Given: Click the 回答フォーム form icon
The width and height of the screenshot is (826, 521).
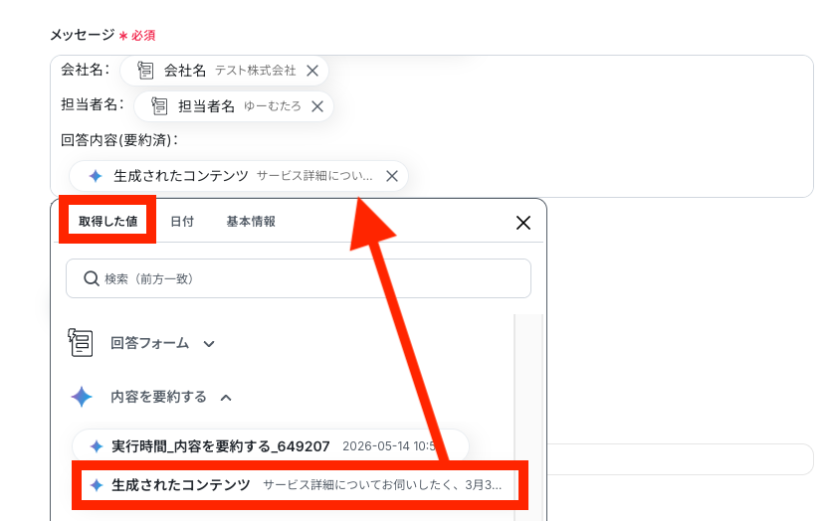Looking at the screenshot, I should pyautogui.click(x=81, y=343).
